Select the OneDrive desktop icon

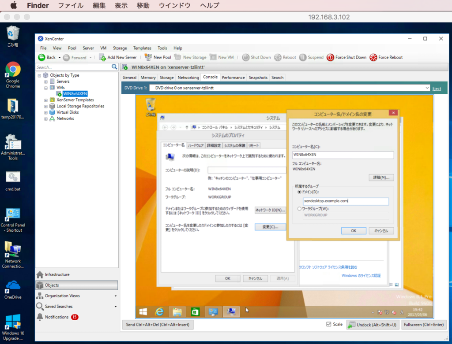click(13, 290)
